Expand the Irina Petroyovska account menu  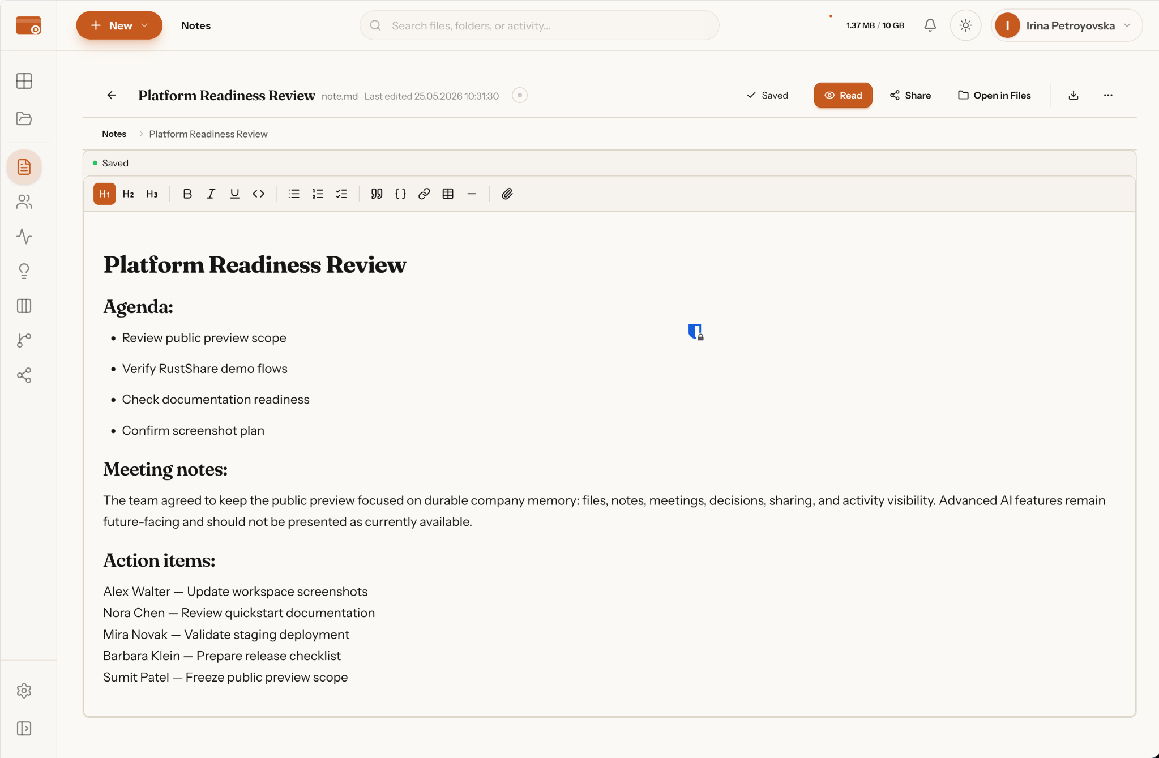[x=1067, y=25]
